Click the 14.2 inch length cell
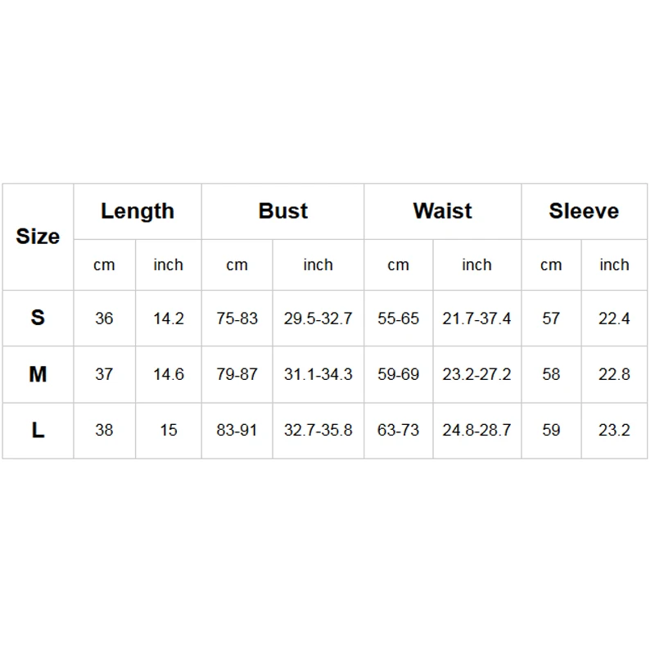The image size is (655, 655). click(x=169, y=318)
